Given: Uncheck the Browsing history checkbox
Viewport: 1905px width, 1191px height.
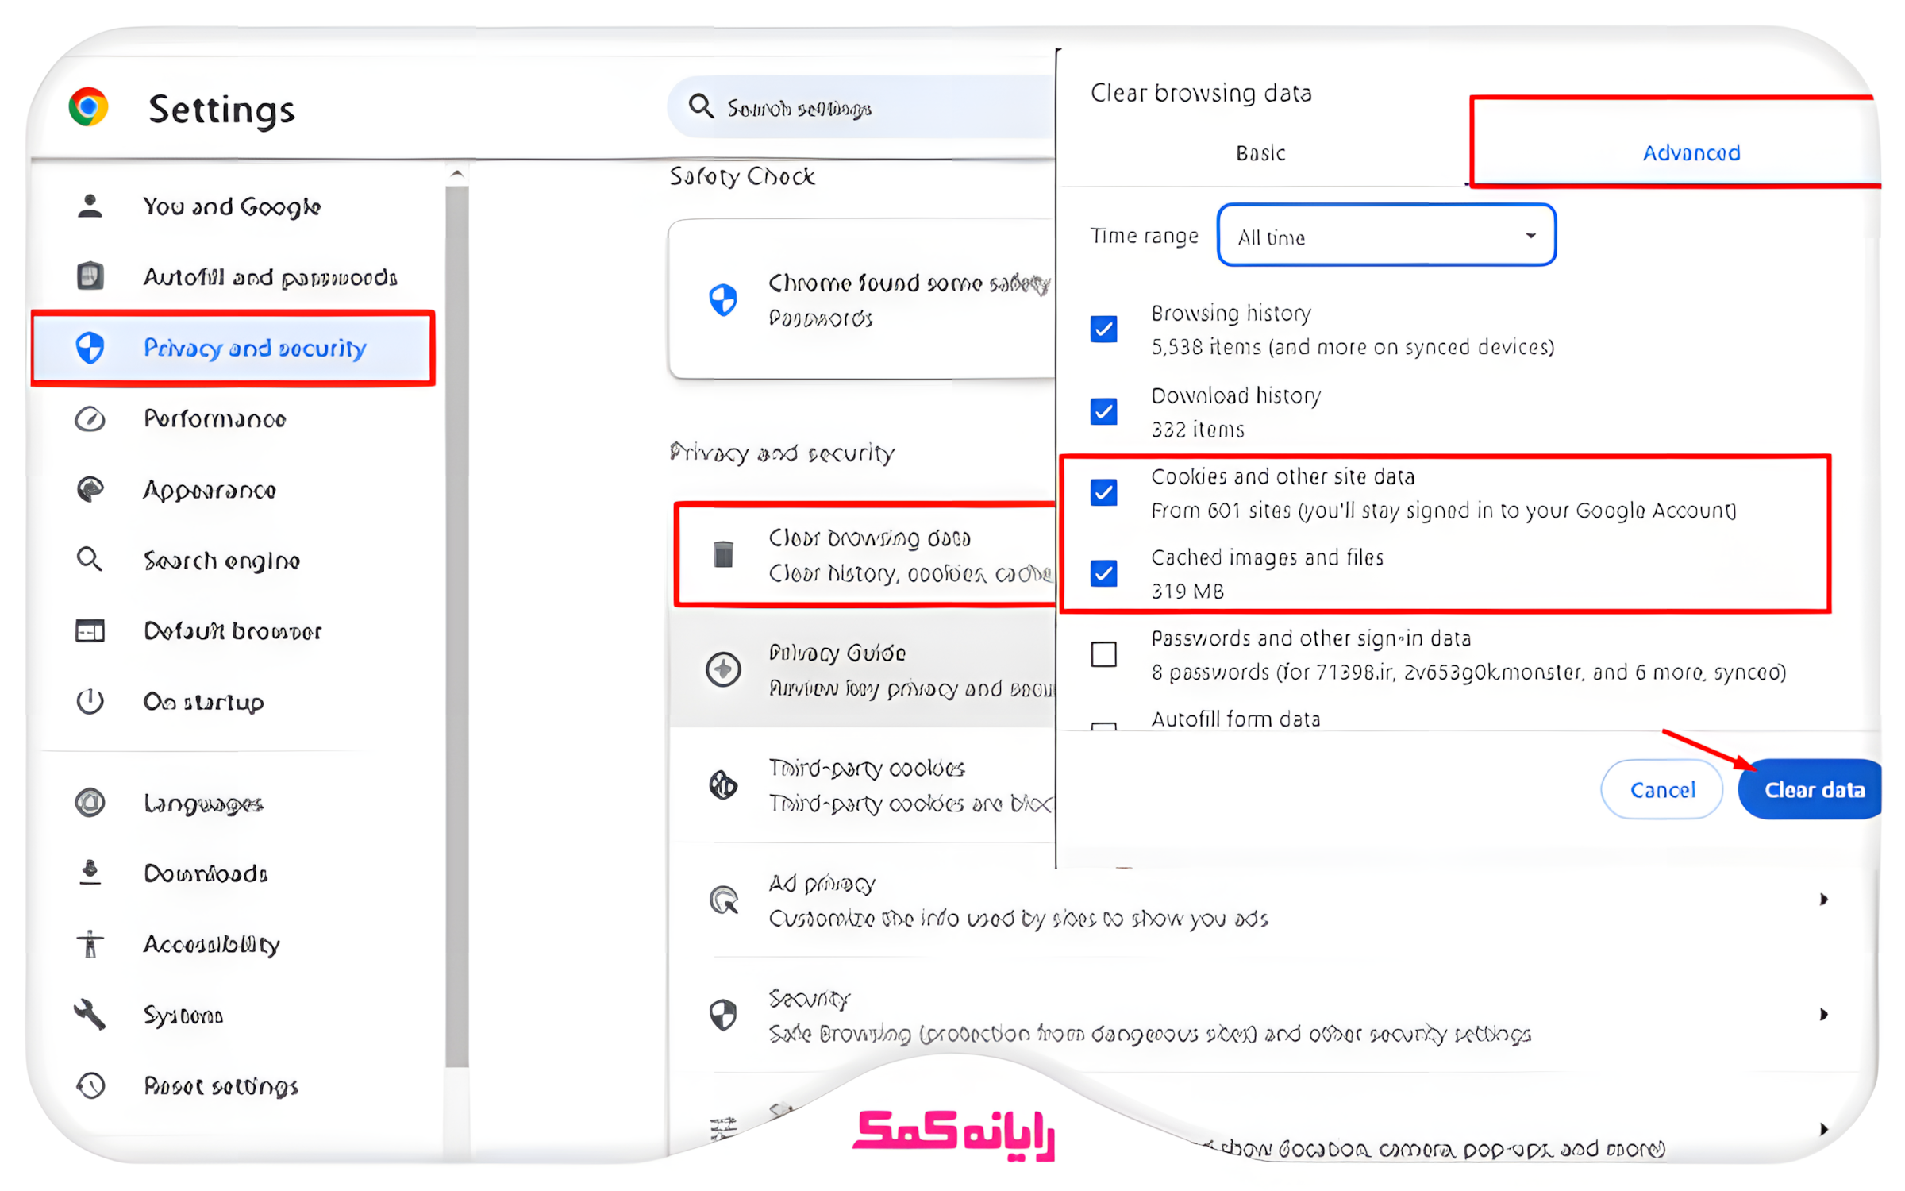Looking at the screenshot, I should tap(1103, 329).
